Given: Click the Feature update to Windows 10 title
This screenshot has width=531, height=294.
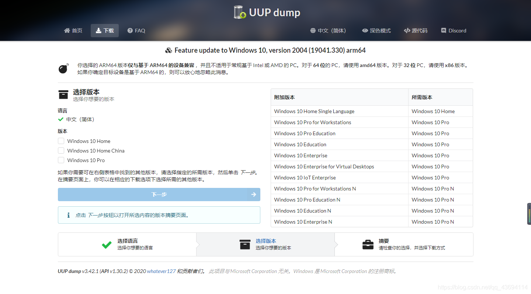Looking at the screenshot, I should [270, 50].
